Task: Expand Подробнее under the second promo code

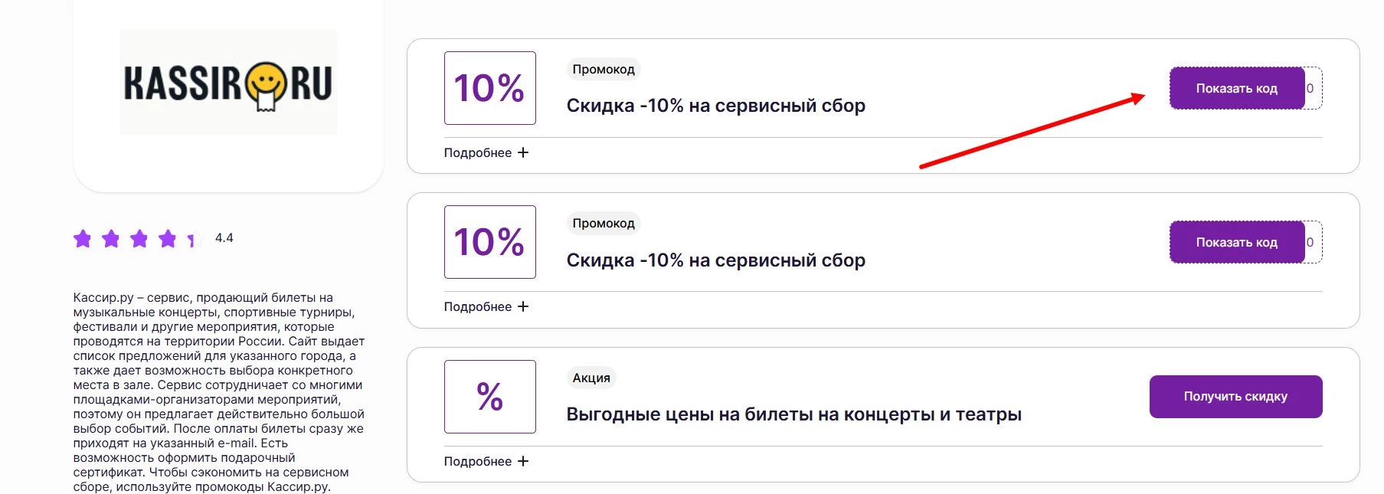Action: click(484, 306)
